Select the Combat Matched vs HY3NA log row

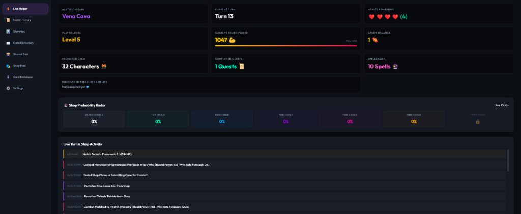pyautogui.click(x=284, y=207)
